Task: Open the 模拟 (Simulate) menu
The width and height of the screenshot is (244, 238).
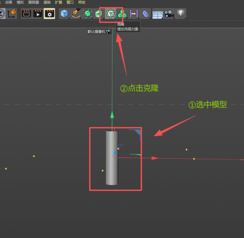Action: (20, 2)
